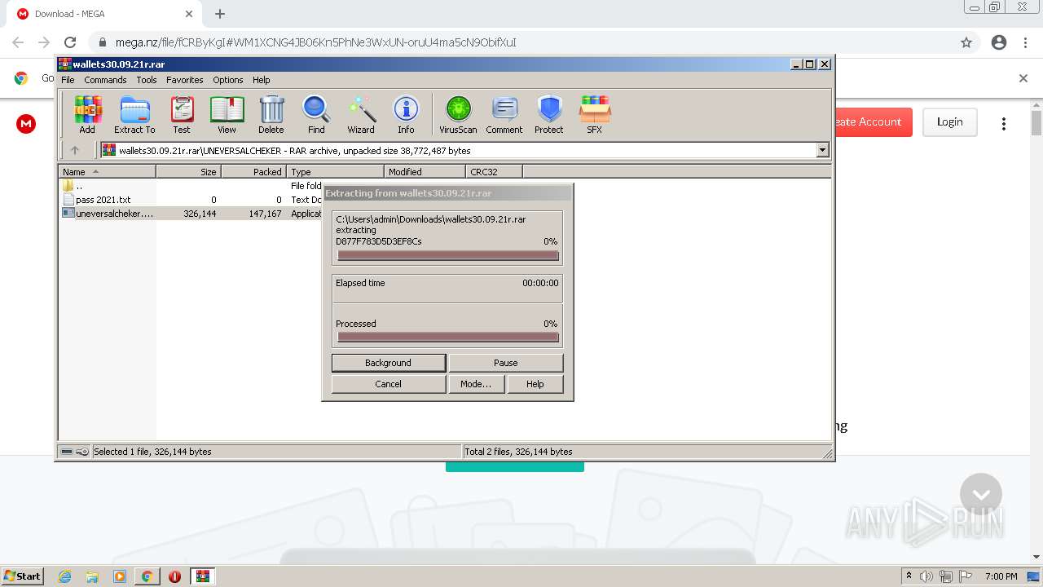Viewport: 1043px width, 587px height.
Task: Open the Commands menu
Action: 105,80
